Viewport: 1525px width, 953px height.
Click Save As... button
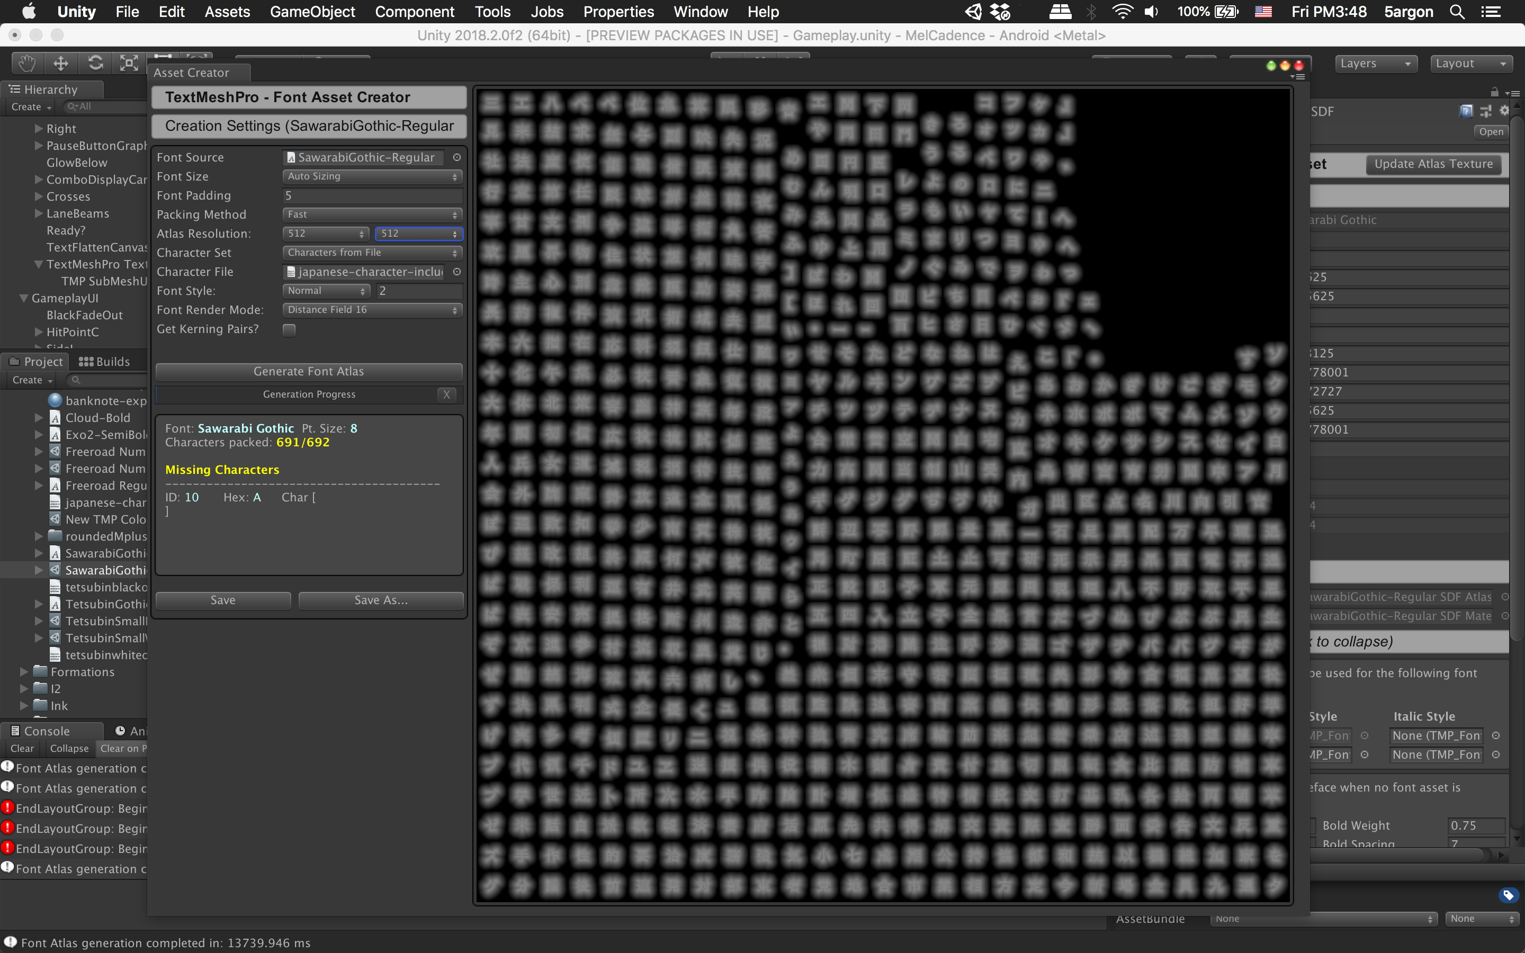coord(381,601)
